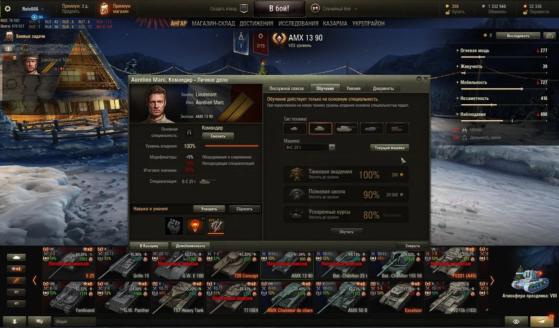
Task: Choose the SPG artillery vehicle type icon
Action: [x=397, y=128]
